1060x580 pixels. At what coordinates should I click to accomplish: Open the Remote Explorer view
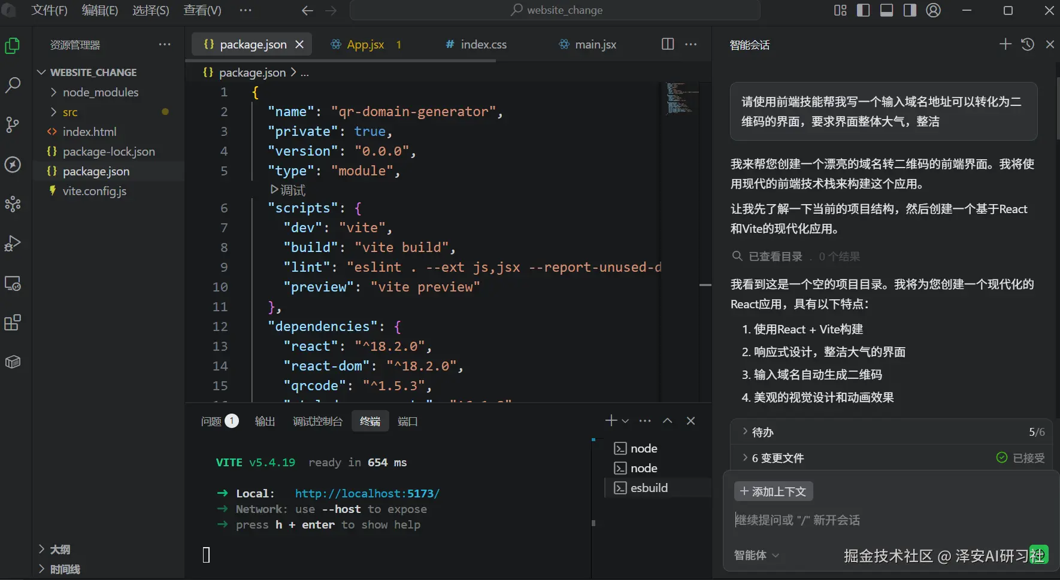click(x=13, y=283)
